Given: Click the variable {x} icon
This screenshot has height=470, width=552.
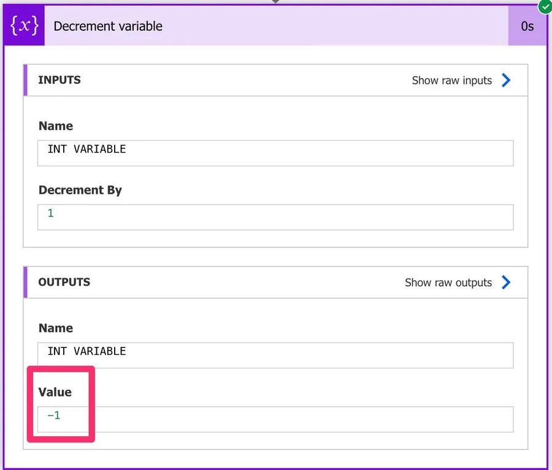Looking at the screenshot, I should 24,26.
